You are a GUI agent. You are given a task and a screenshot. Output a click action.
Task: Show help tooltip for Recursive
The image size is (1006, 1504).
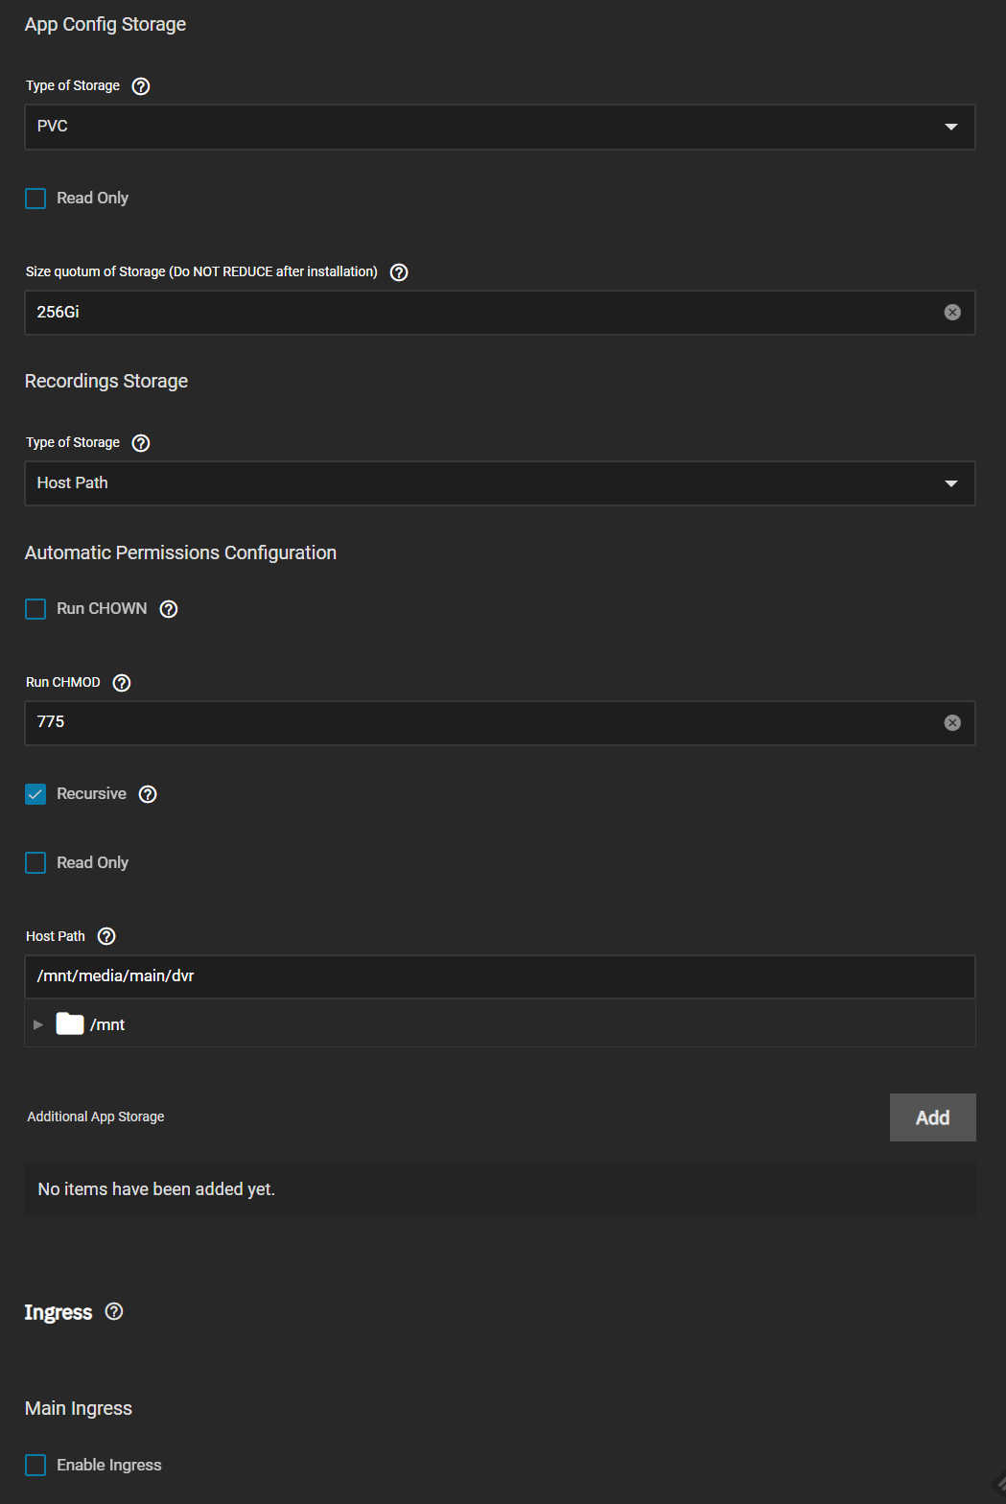point(148,794)
